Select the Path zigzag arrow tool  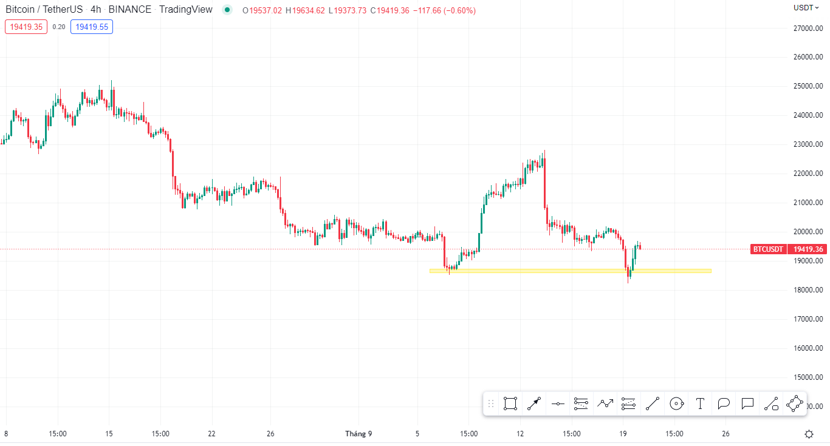coord(605,404)
